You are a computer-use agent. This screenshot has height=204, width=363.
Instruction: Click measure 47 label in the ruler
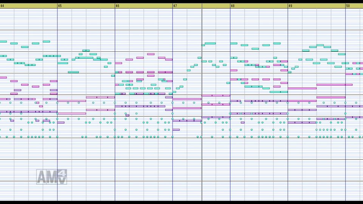175,6
